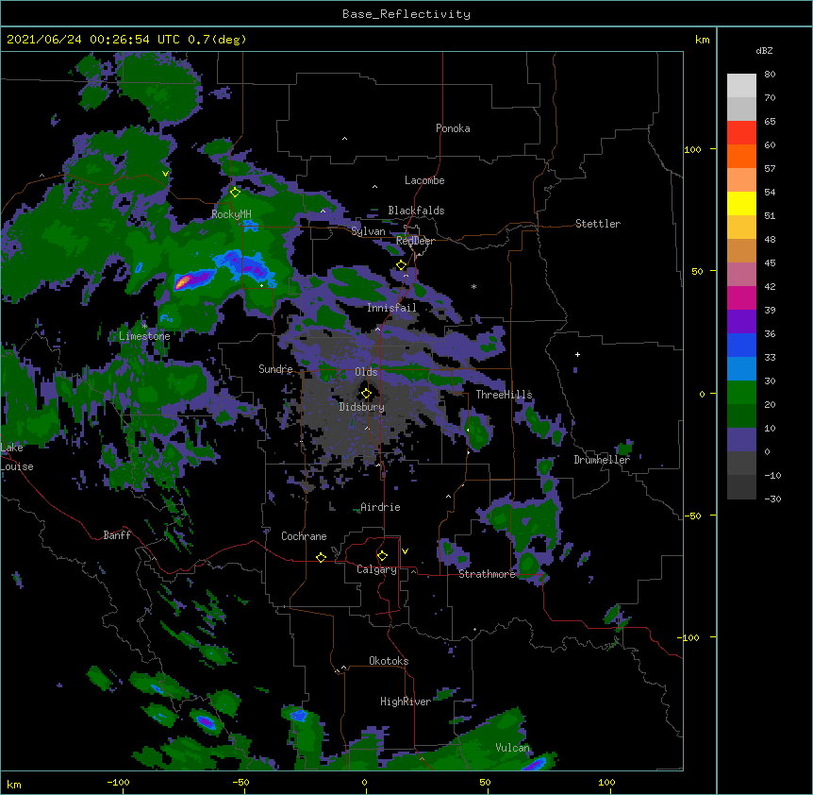Click the blue 33–36 dBZ legend swatch

pyautogui.click(x=741, y=345)
